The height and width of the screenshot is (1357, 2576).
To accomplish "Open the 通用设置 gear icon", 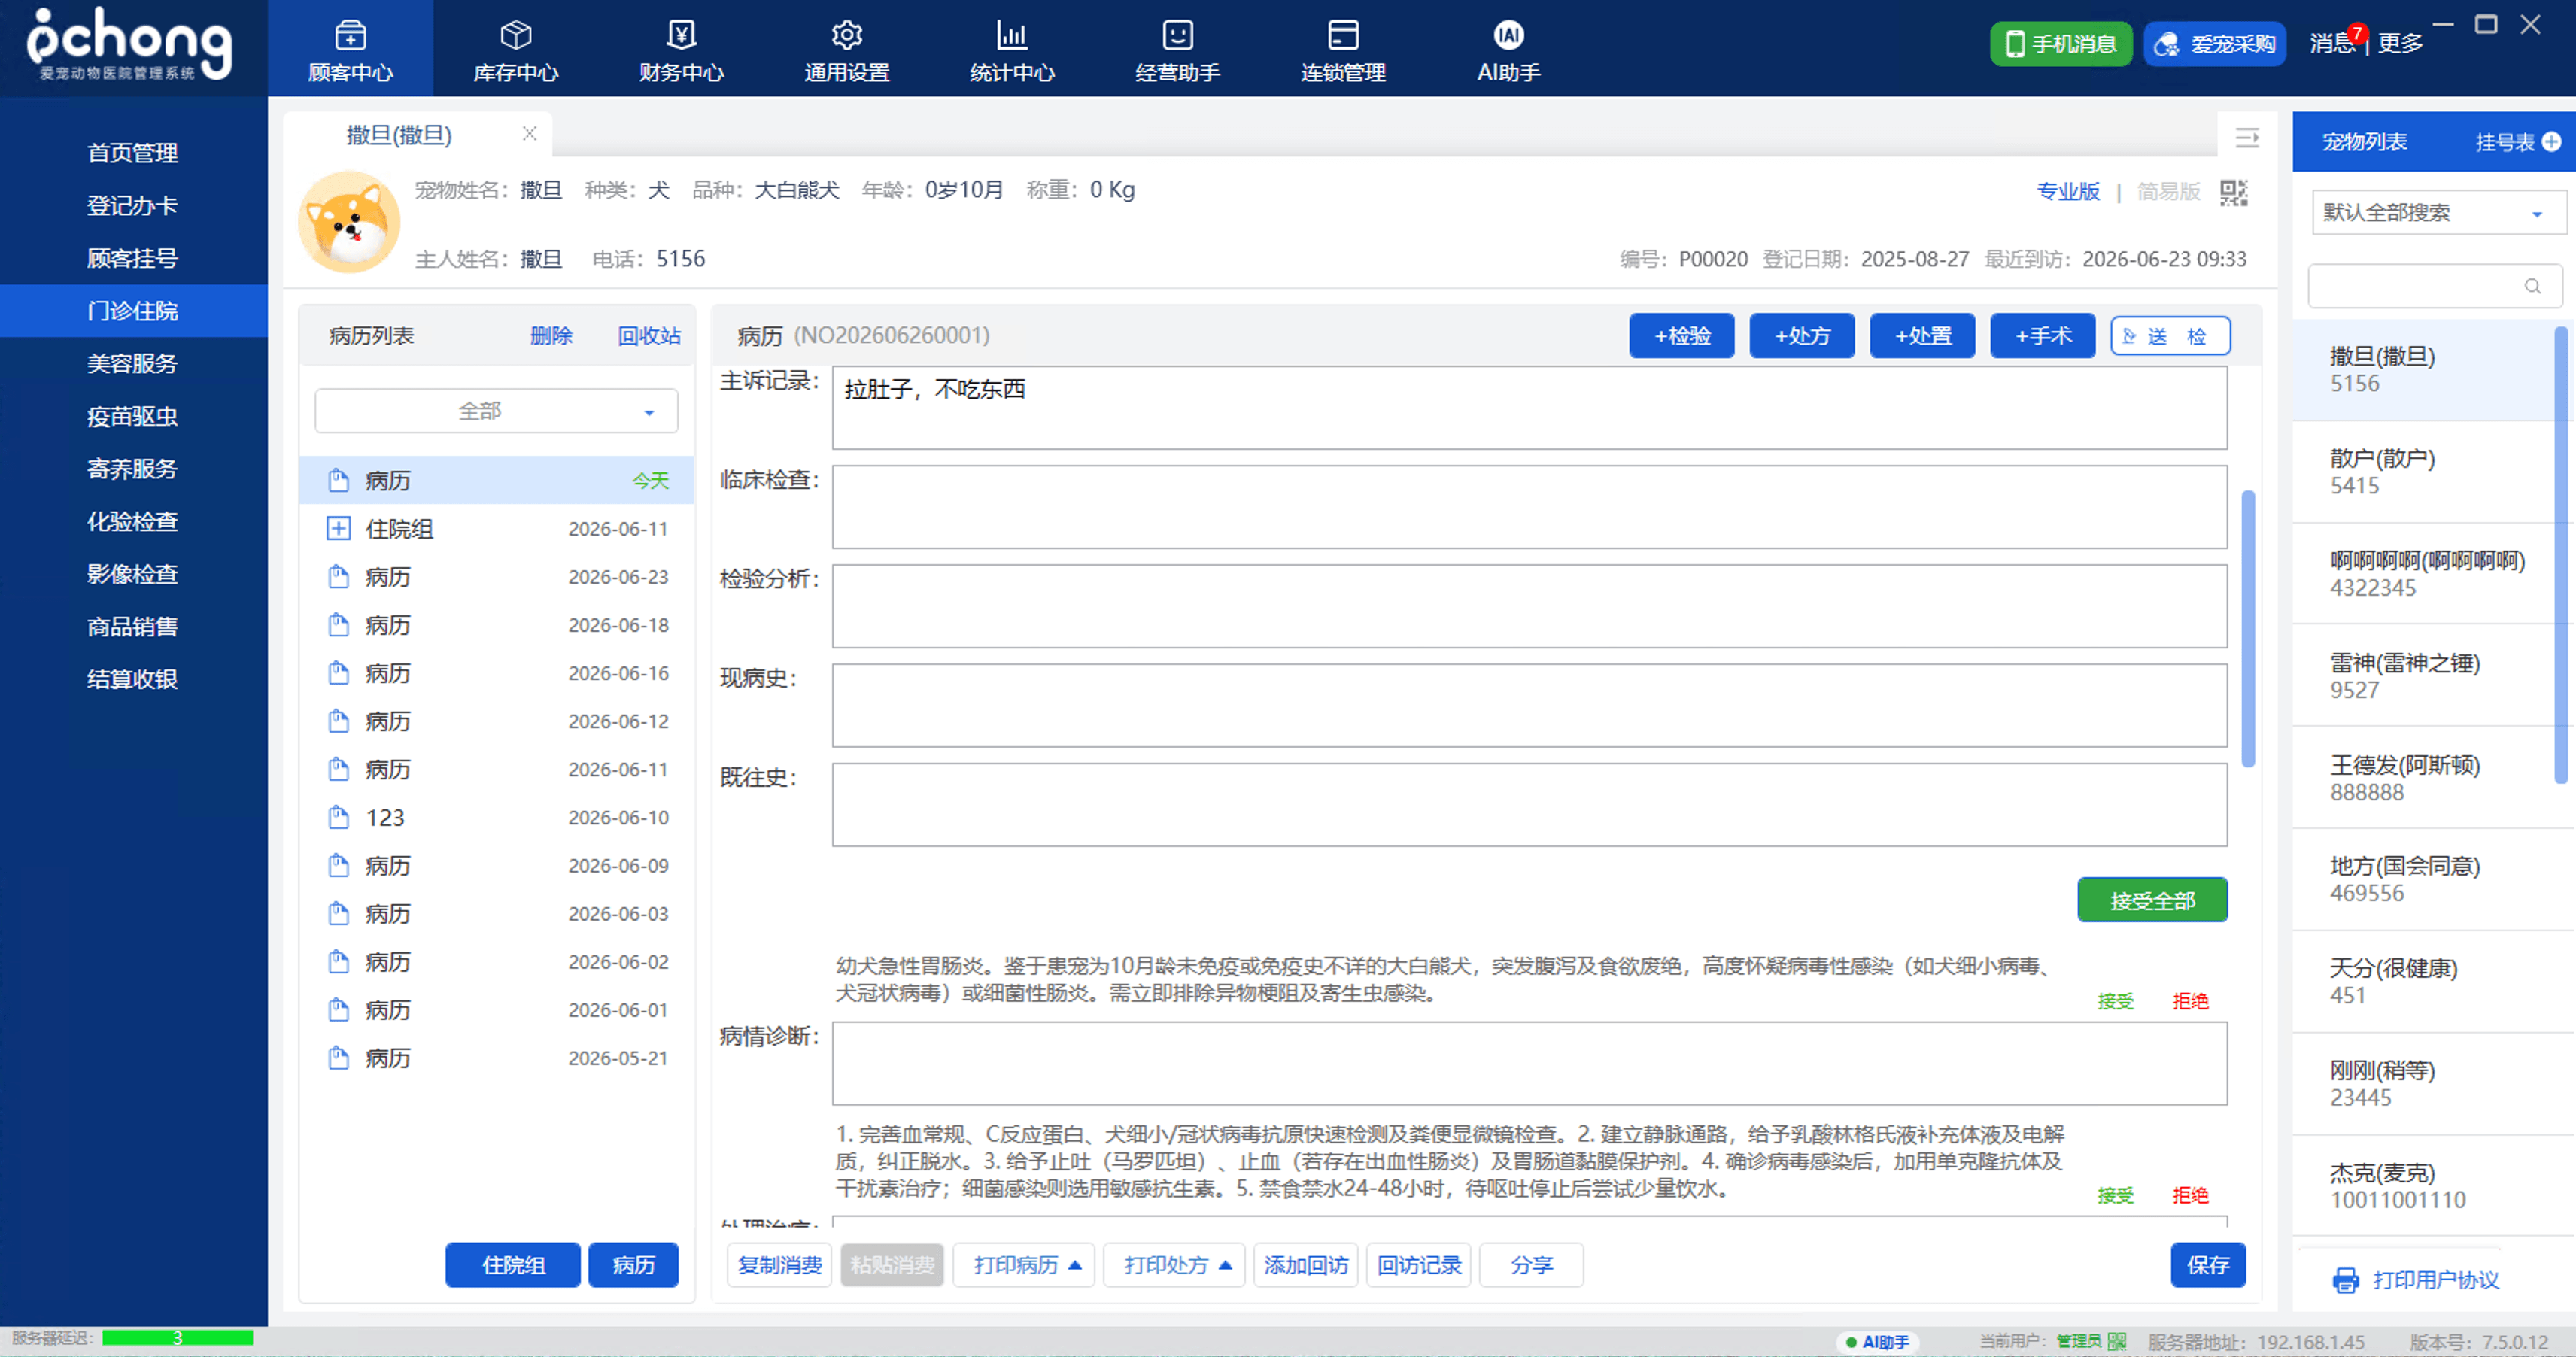I will click(x=847, y=36).
